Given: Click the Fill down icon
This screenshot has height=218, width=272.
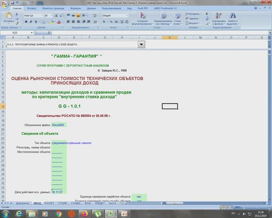Looking at the screenshot, I should click(x=207, y=19).
